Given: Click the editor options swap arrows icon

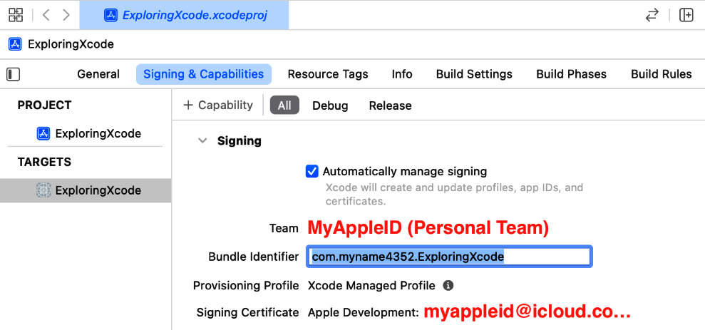Looking at the screenshot, I should (x=652, y=15).
